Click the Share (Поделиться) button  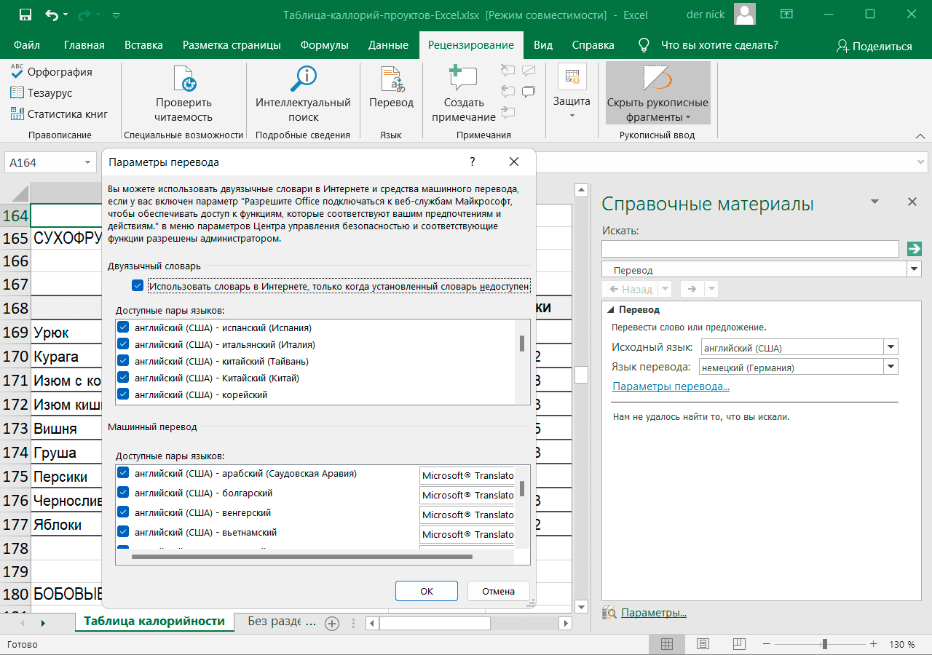click(x=874, y=46)
